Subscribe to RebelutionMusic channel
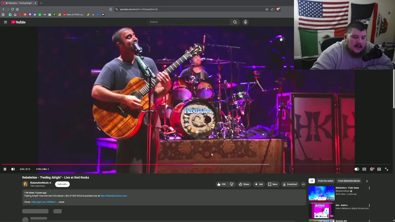The image size is (395, 222). point(62,184)
